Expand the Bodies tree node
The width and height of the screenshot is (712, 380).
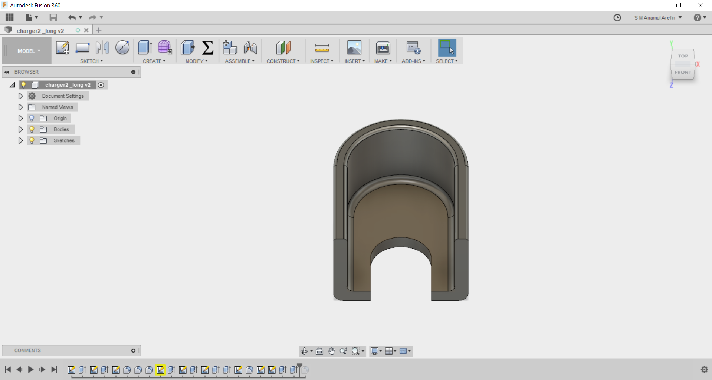(x=20, y=129)
